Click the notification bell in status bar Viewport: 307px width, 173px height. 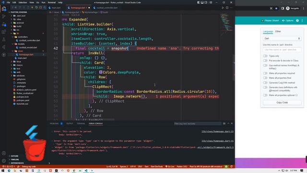(231, 167)
